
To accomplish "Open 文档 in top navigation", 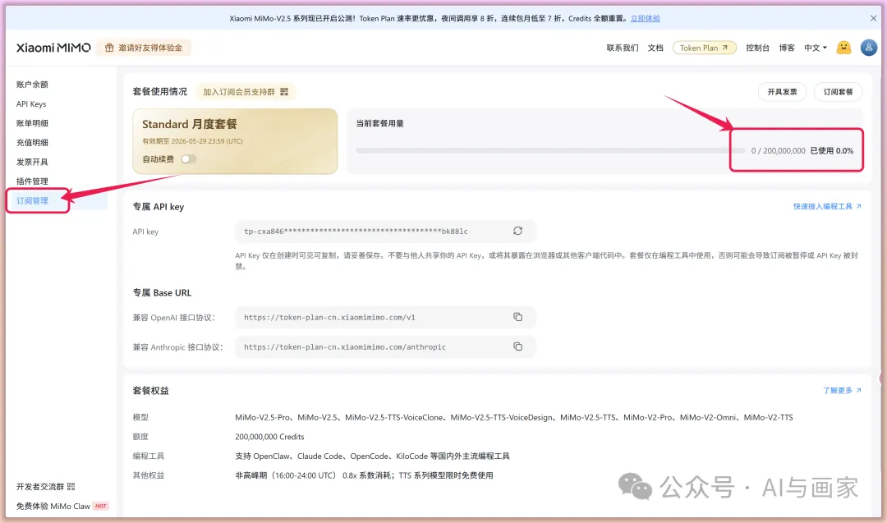I will [655, 48].
